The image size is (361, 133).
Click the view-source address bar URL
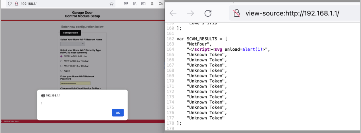(x=292, y=13)
